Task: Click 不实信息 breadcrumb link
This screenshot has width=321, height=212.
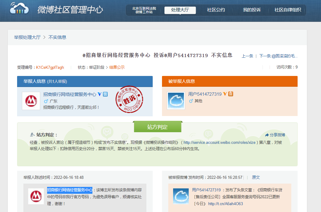Action: click(57, 37)
